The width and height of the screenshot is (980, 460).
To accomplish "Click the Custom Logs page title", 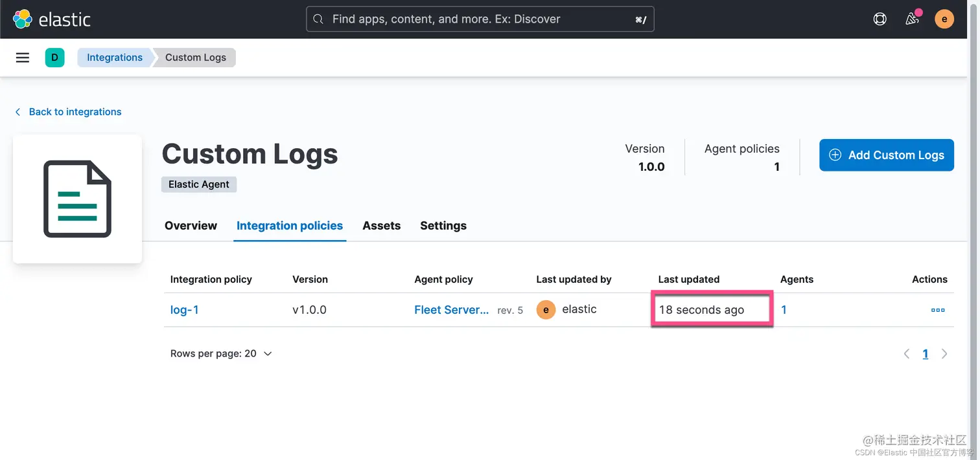I will [x=250, y=154].
